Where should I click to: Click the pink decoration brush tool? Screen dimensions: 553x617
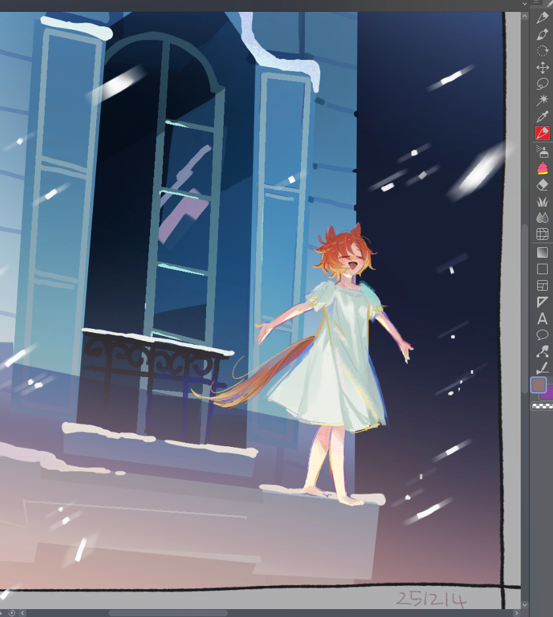click(542, 168)
